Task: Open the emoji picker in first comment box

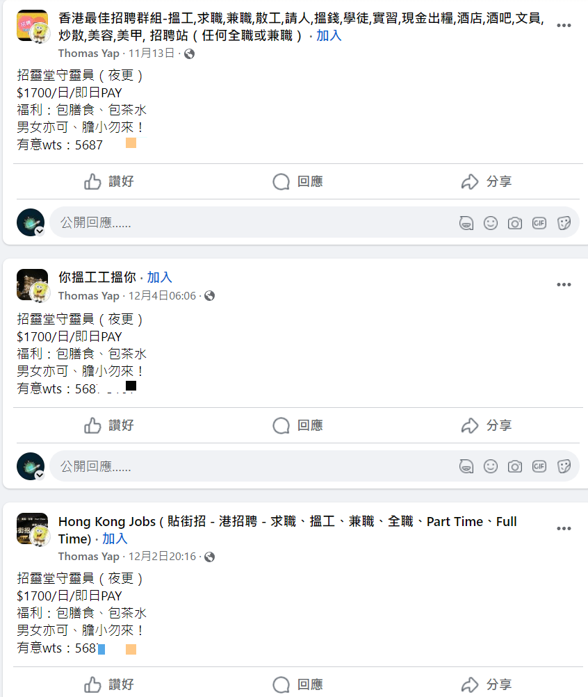Action: coord(491,223)
